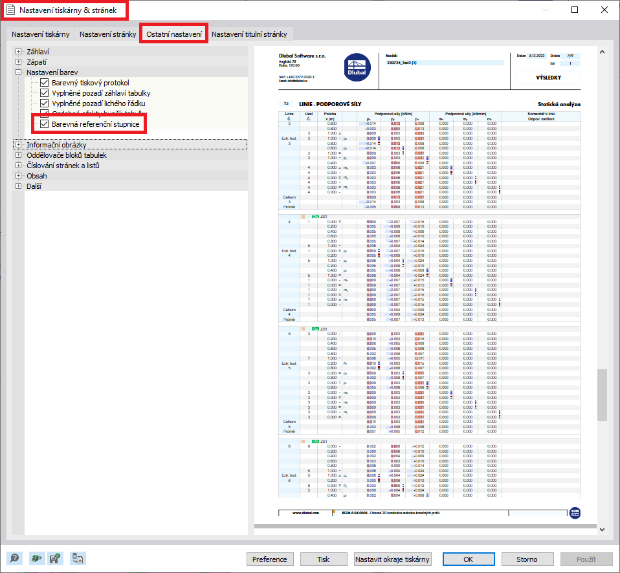The height and width of the screenshot is (573, 620).
Task: Select the Číslování stránek a listů label
Action: point(63,165)
